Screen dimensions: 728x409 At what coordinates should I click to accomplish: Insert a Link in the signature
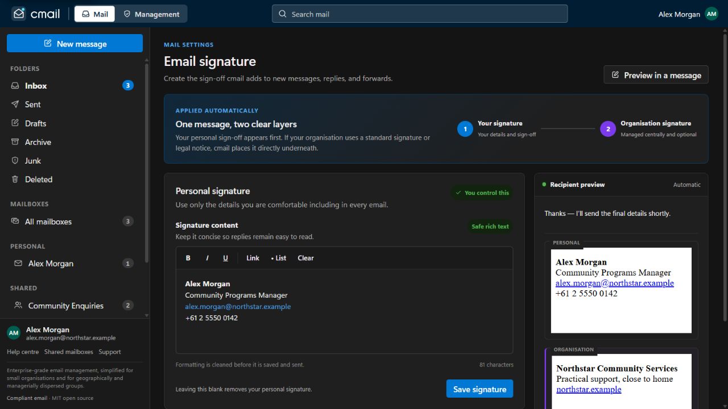[x=253, y=258]
